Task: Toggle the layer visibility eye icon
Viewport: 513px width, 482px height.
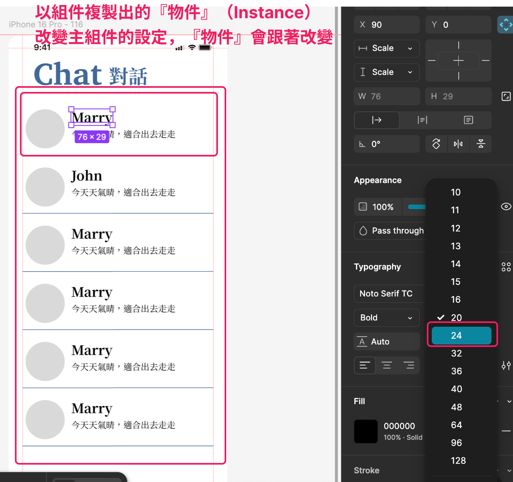Action: pos(506,207)
